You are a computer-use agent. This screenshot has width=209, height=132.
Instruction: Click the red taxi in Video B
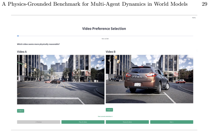[x=181, y=81]
